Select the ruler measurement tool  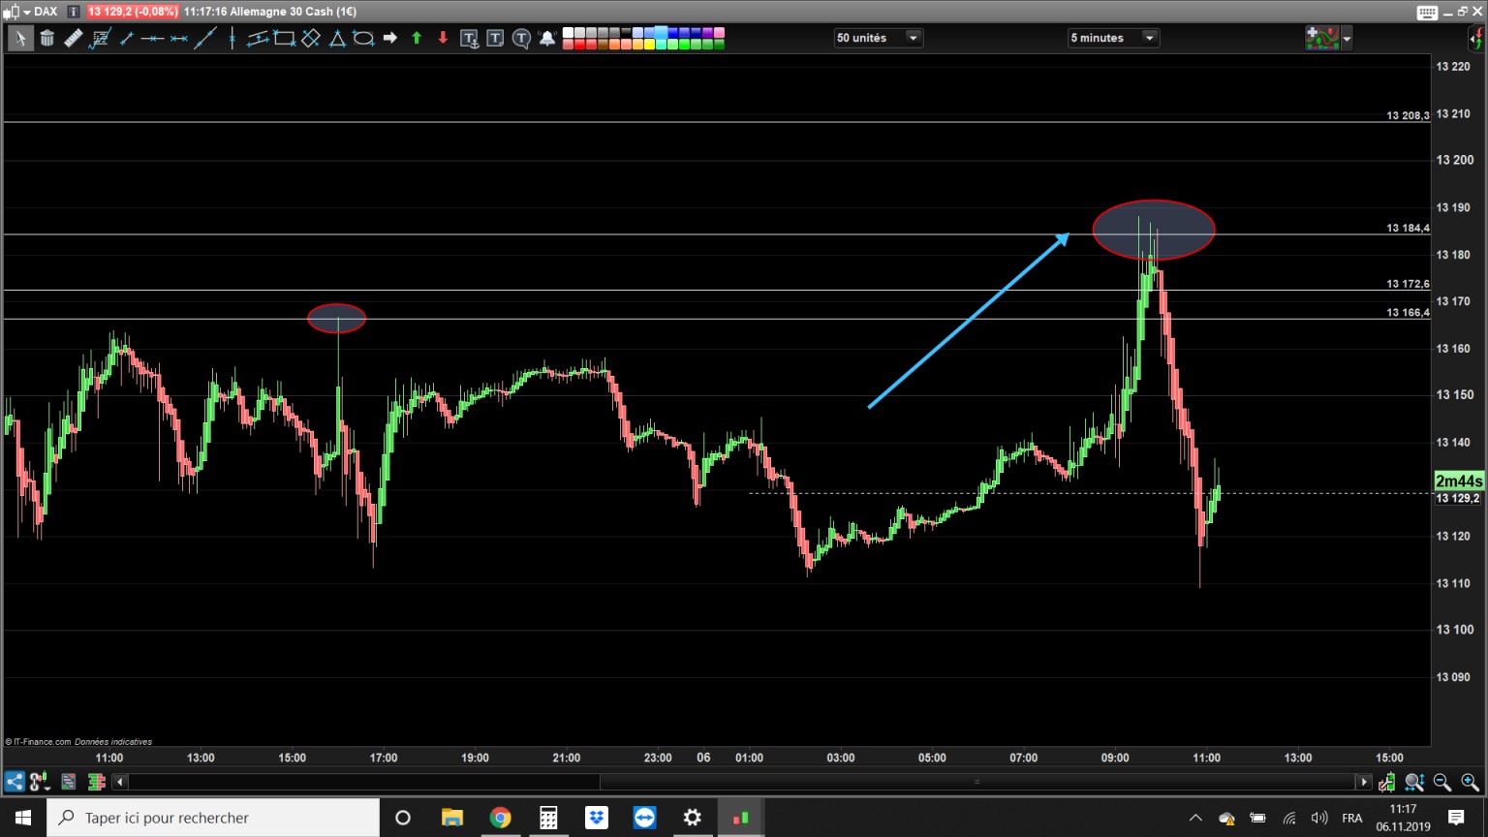[x=73, y=38]
